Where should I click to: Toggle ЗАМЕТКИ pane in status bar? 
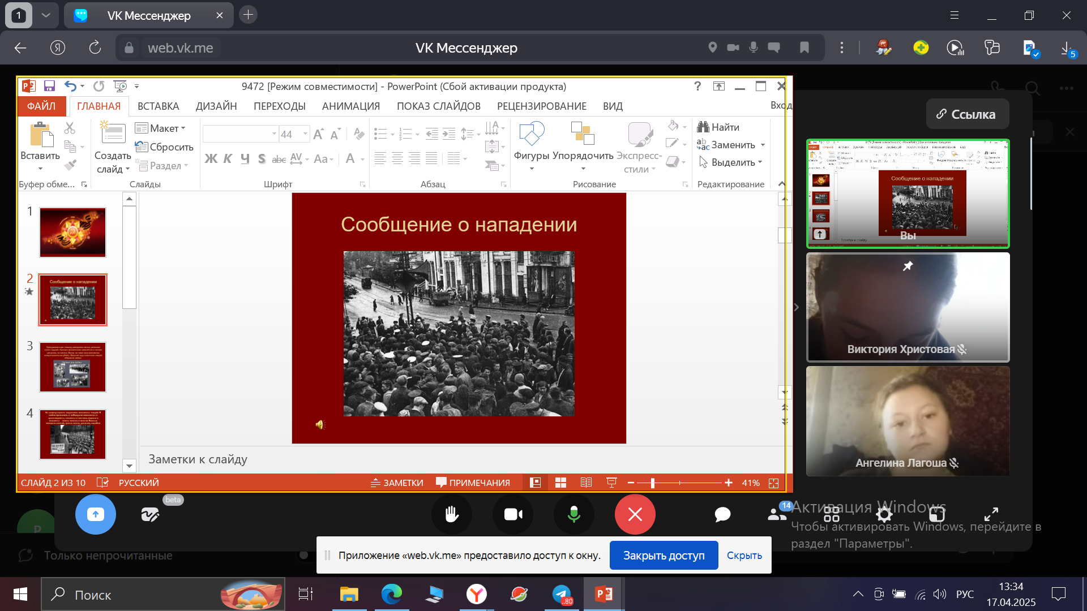[x=397, y=483]
